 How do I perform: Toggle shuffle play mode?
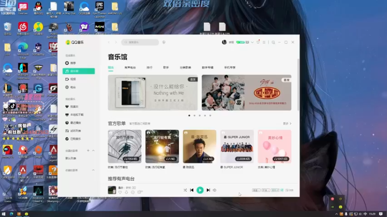[x=185, y=190]
